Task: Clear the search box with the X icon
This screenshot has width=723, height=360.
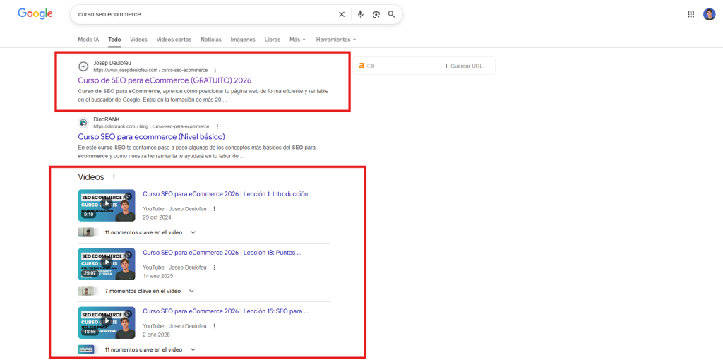Action: click(x=342, y=14)
